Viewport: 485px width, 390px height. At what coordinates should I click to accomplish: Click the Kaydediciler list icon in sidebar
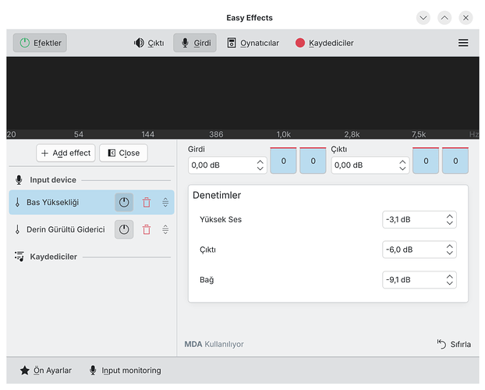[x=19, y=257]
